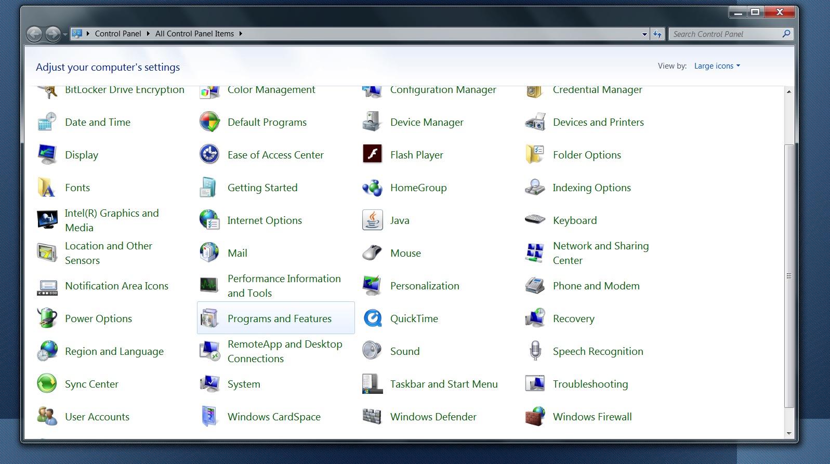
Task: Click the vertical scrollbar thumb
Action: (789, 275)
